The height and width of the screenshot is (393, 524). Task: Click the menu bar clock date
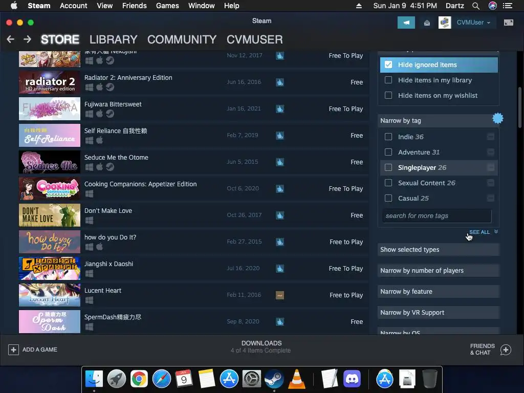click(x=405, y=6)
